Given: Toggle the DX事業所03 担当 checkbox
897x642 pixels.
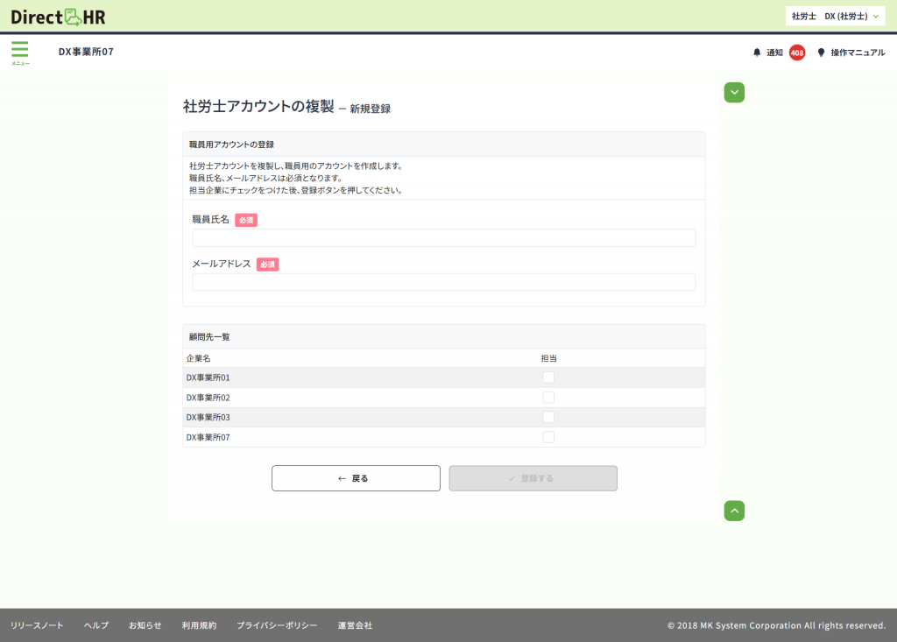Looking at the screenshot, I should tap(548, 417).
